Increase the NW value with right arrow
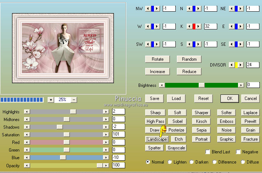 click(157, 8)
